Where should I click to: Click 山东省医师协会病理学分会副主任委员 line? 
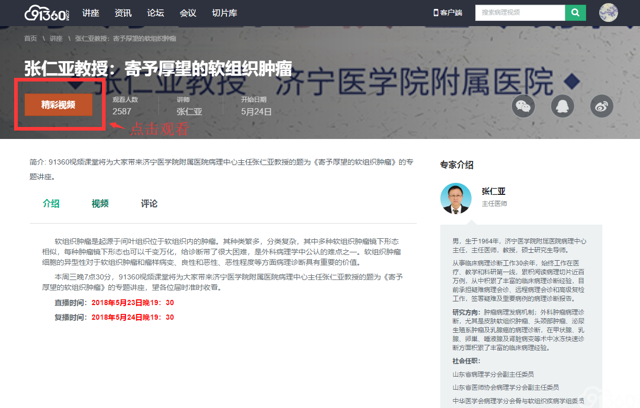point(506,388)
